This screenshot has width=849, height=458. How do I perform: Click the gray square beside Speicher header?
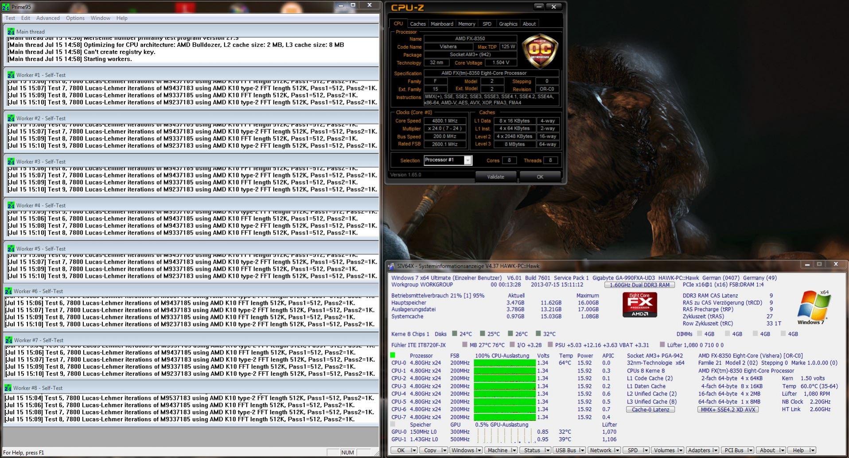(x=393, y=424)
